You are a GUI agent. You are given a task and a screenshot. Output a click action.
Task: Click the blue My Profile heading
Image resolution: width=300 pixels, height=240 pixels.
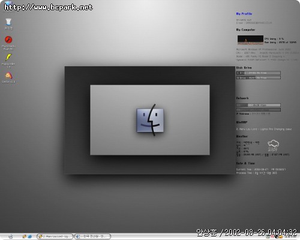pyautogui.click(x=244, y=14)
